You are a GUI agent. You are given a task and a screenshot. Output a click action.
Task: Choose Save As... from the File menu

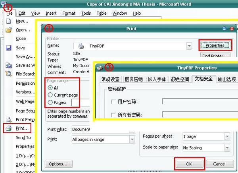(x=25, y=56)
